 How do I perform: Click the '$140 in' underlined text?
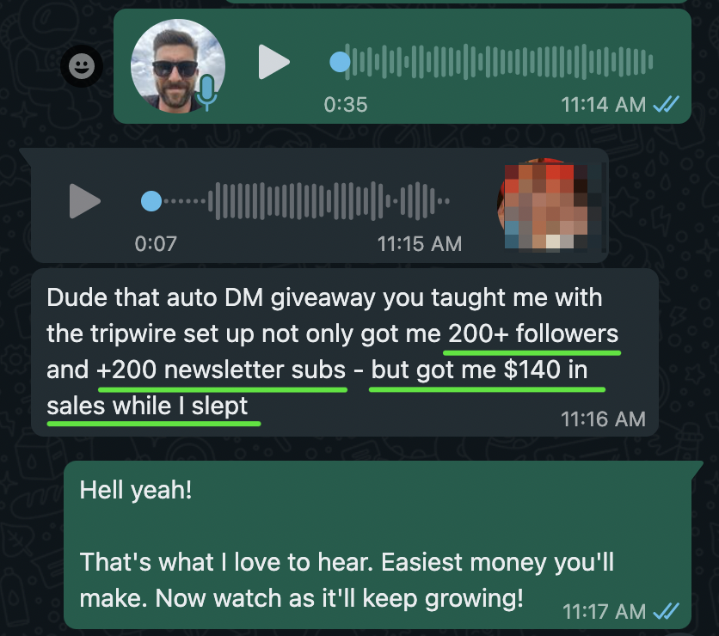(x=545, y=370)
